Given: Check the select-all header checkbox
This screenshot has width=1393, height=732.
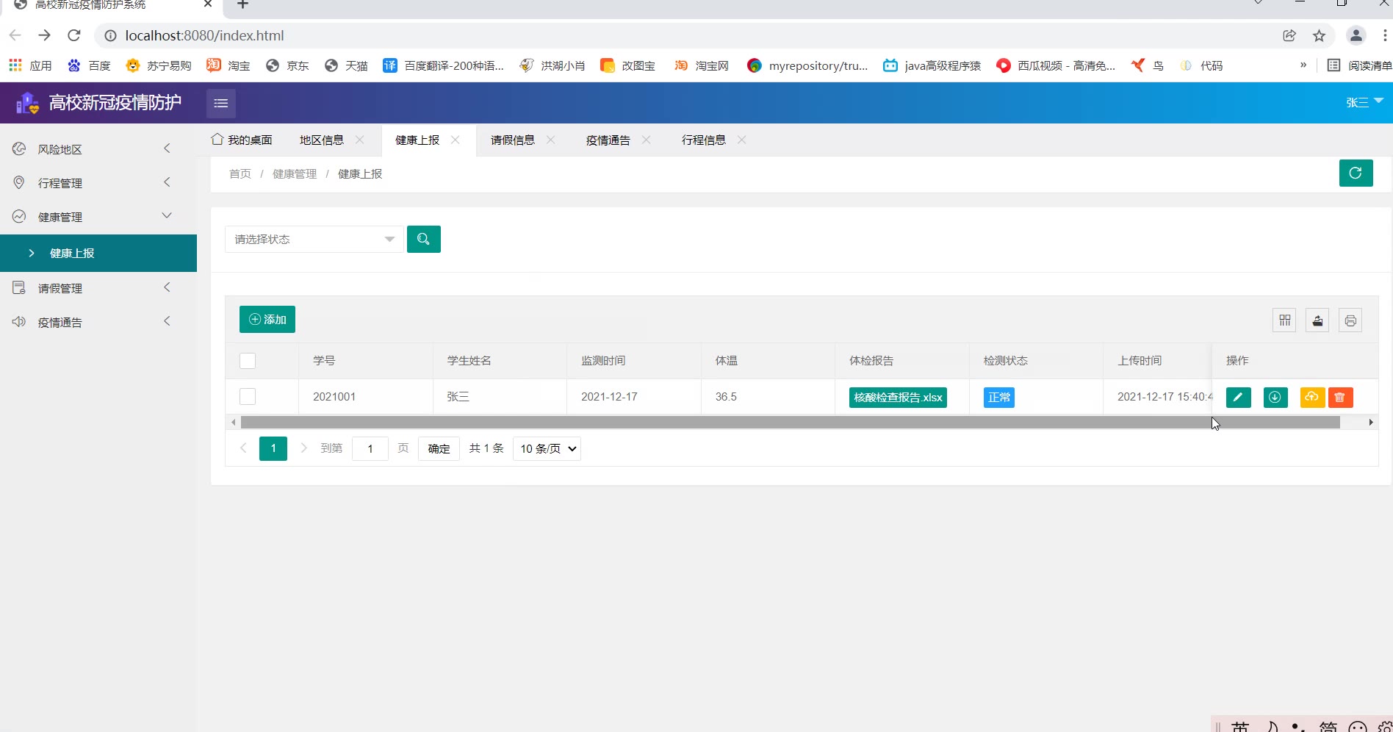Looking at the screenshot, I should 248,361.
